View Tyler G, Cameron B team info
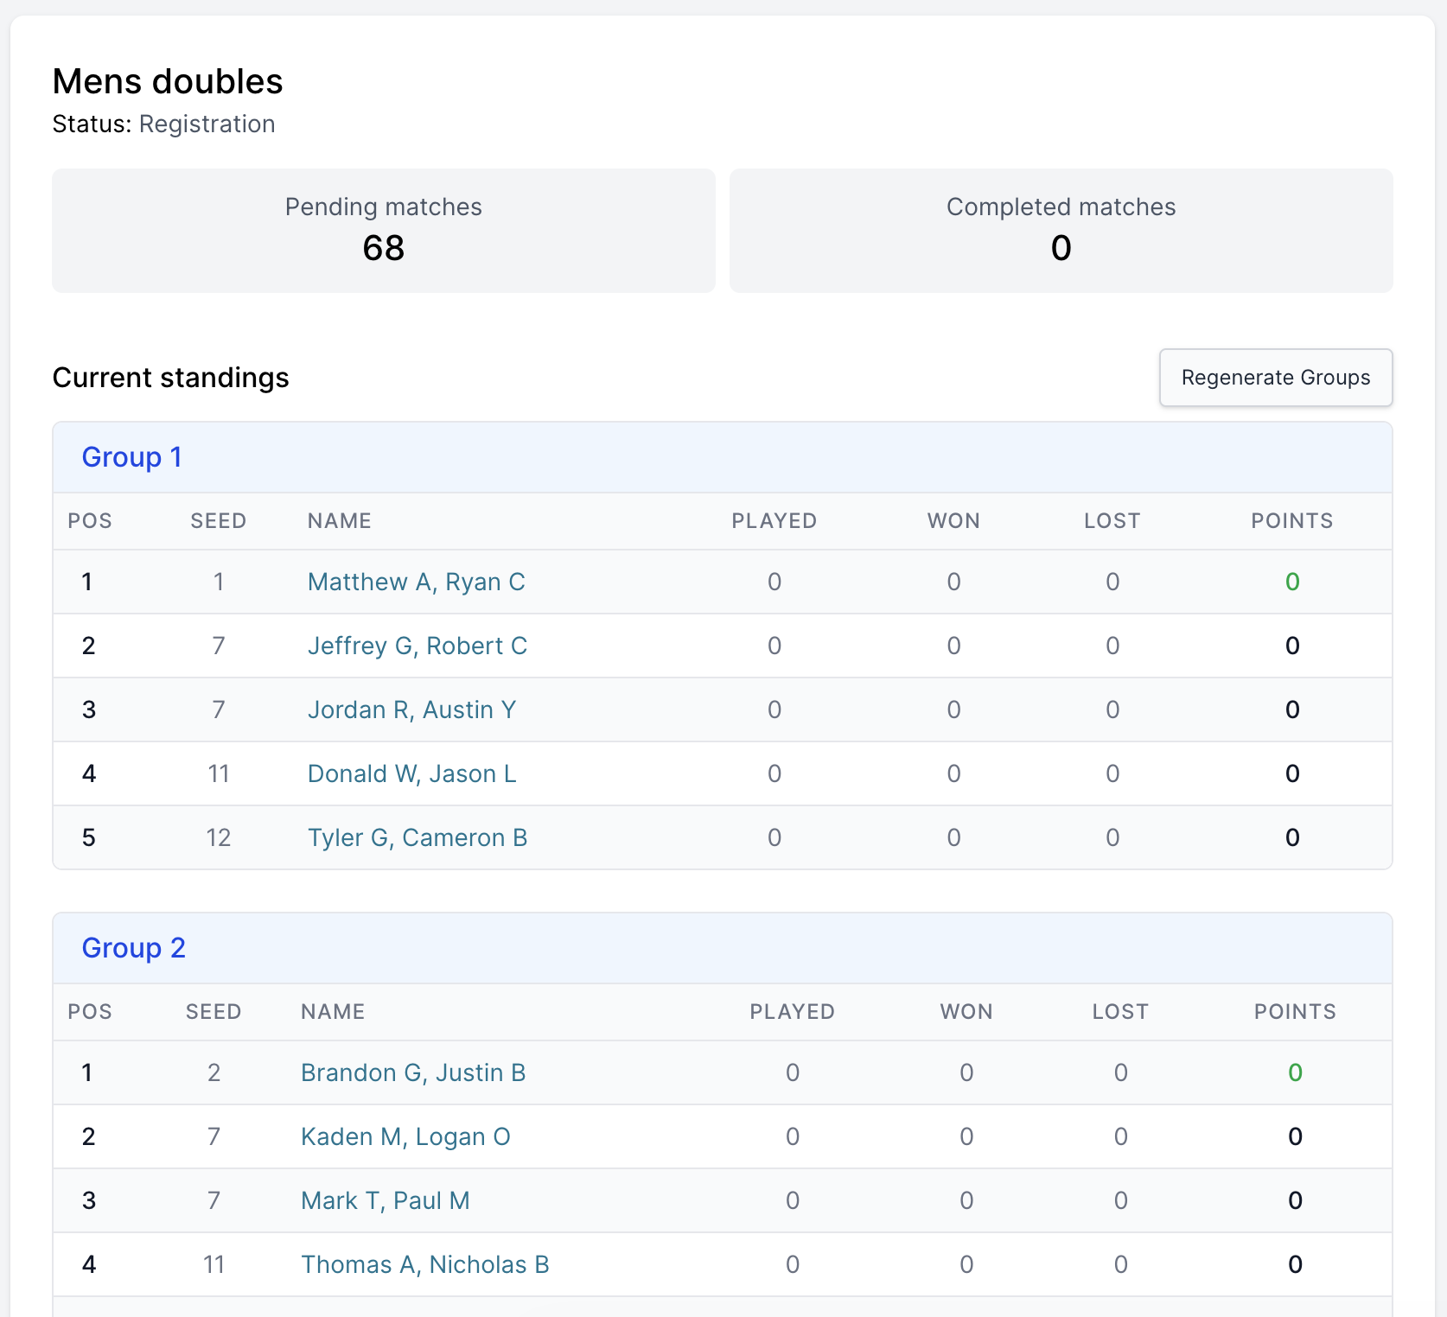The image size is (1447, 1317). point(418,837)
